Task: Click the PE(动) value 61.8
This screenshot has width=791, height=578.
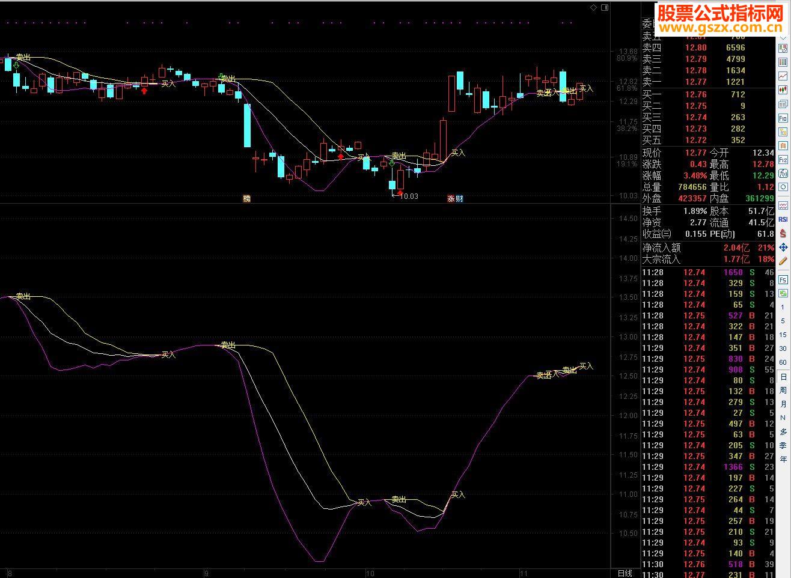Action: point(766,234)
